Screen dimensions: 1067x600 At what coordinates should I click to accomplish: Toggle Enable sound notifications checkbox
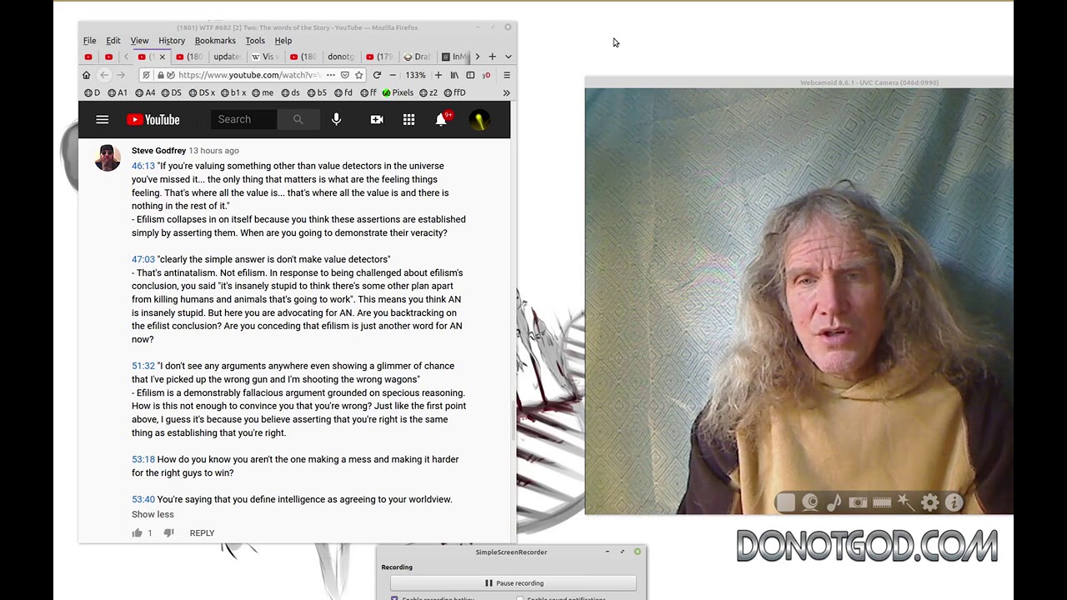(519, 598)
